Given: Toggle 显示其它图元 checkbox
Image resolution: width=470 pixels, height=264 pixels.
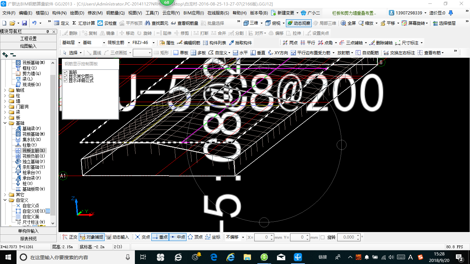Looking at the screenshot, I should (x=65, y=76).
